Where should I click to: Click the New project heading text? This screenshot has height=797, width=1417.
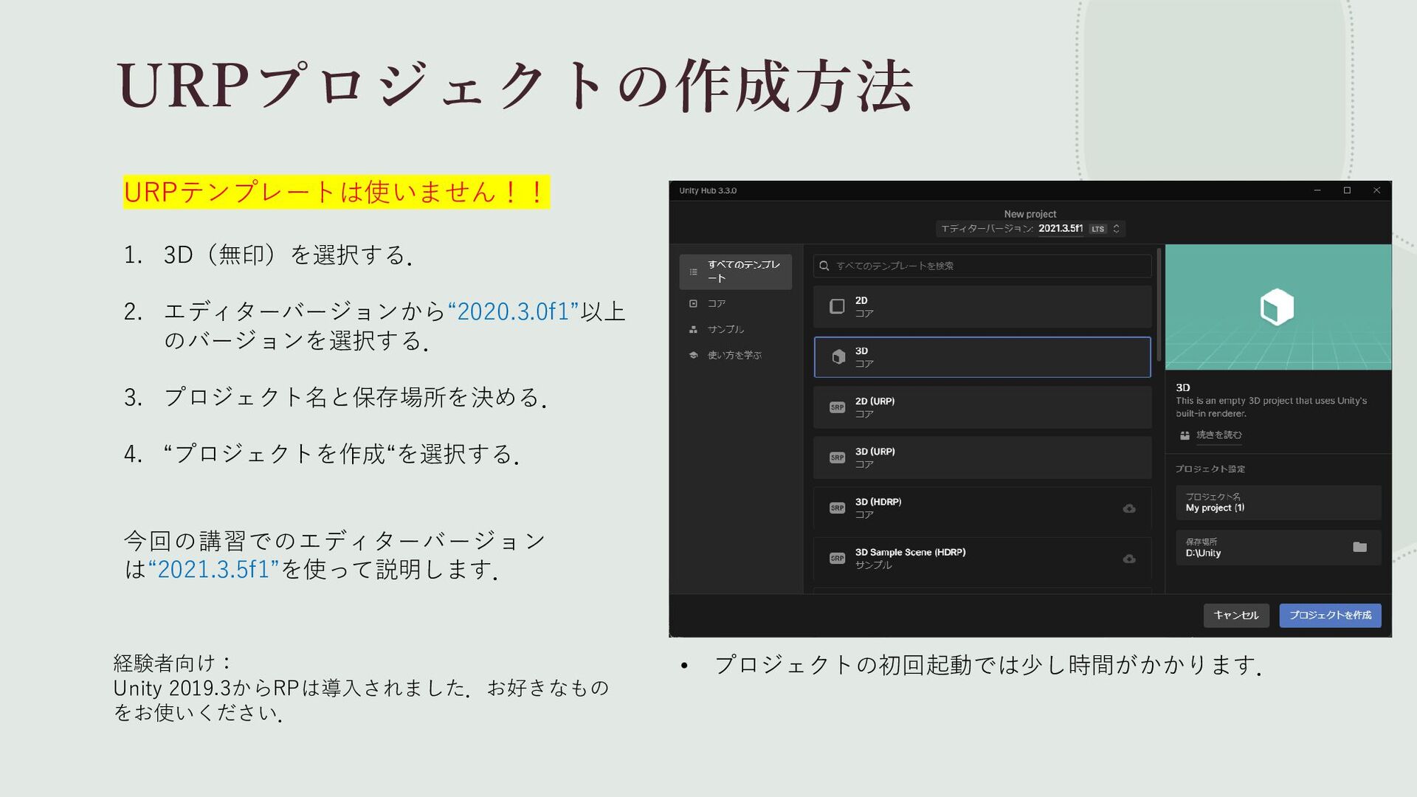(x=1030, y=214)
